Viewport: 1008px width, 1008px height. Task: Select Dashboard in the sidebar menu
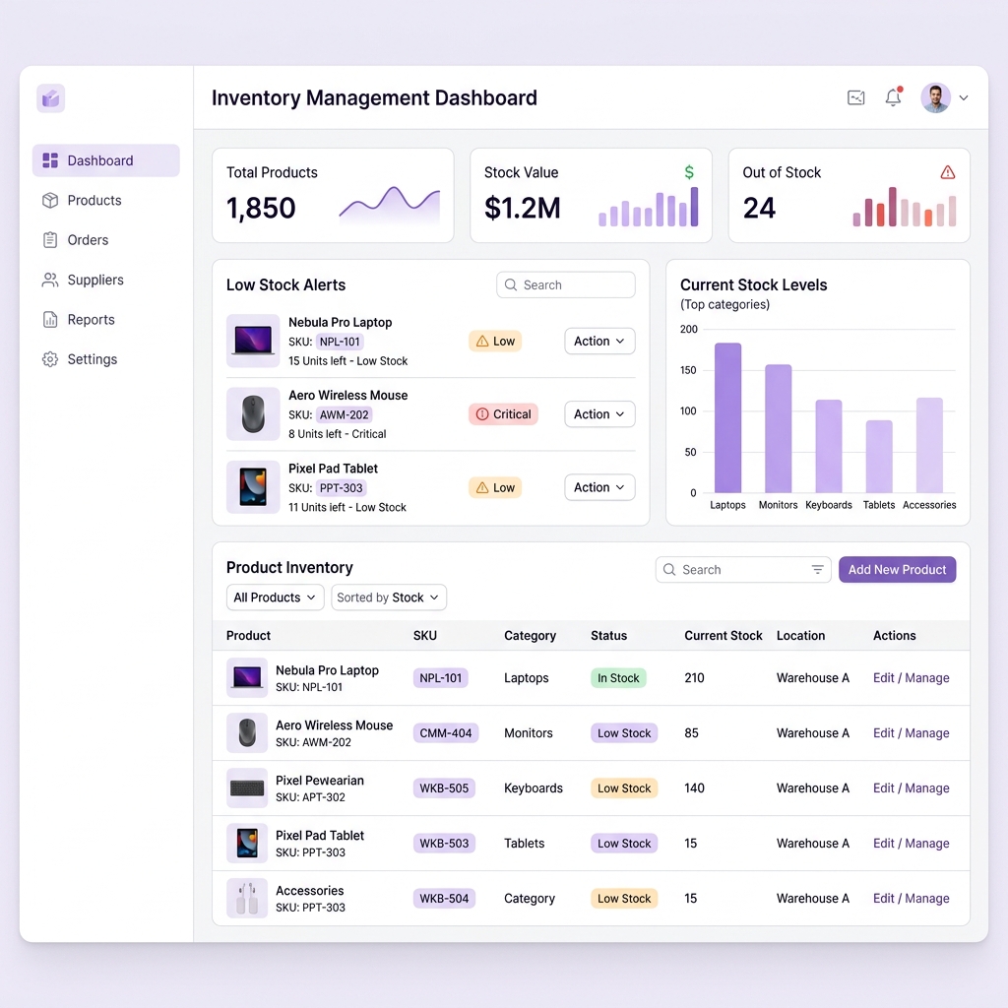tap(106, 160)
